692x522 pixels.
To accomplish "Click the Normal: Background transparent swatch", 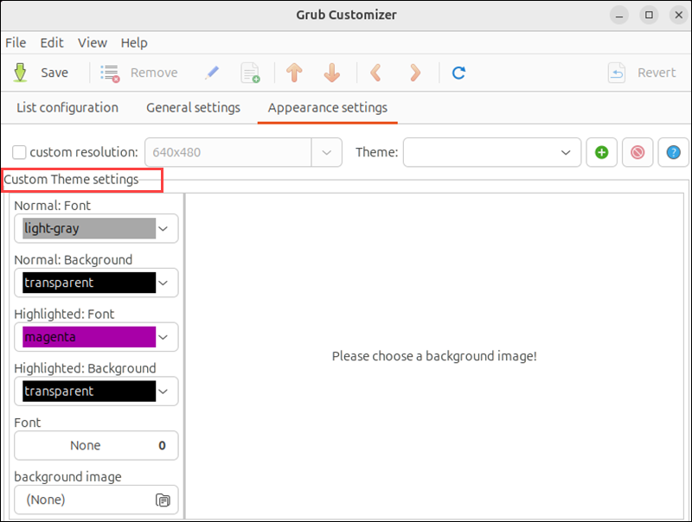I will coord(89,283).
